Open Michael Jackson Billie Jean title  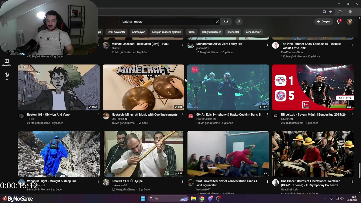point(140,44)
